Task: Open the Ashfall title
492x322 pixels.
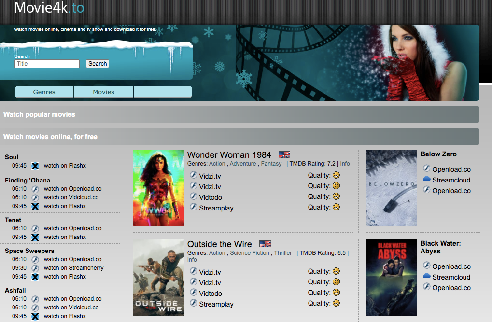Action: [15, 290]
